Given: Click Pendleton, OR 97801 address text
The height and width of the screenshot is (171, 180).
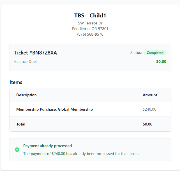Looking at the screenshot, I should point(90,29).
